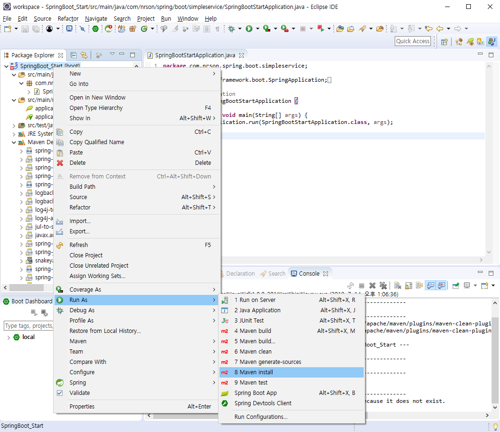The image size is (500, 432).
Task: Click Collapse All icon in Package Explorer
Action: tap(73, 55)
